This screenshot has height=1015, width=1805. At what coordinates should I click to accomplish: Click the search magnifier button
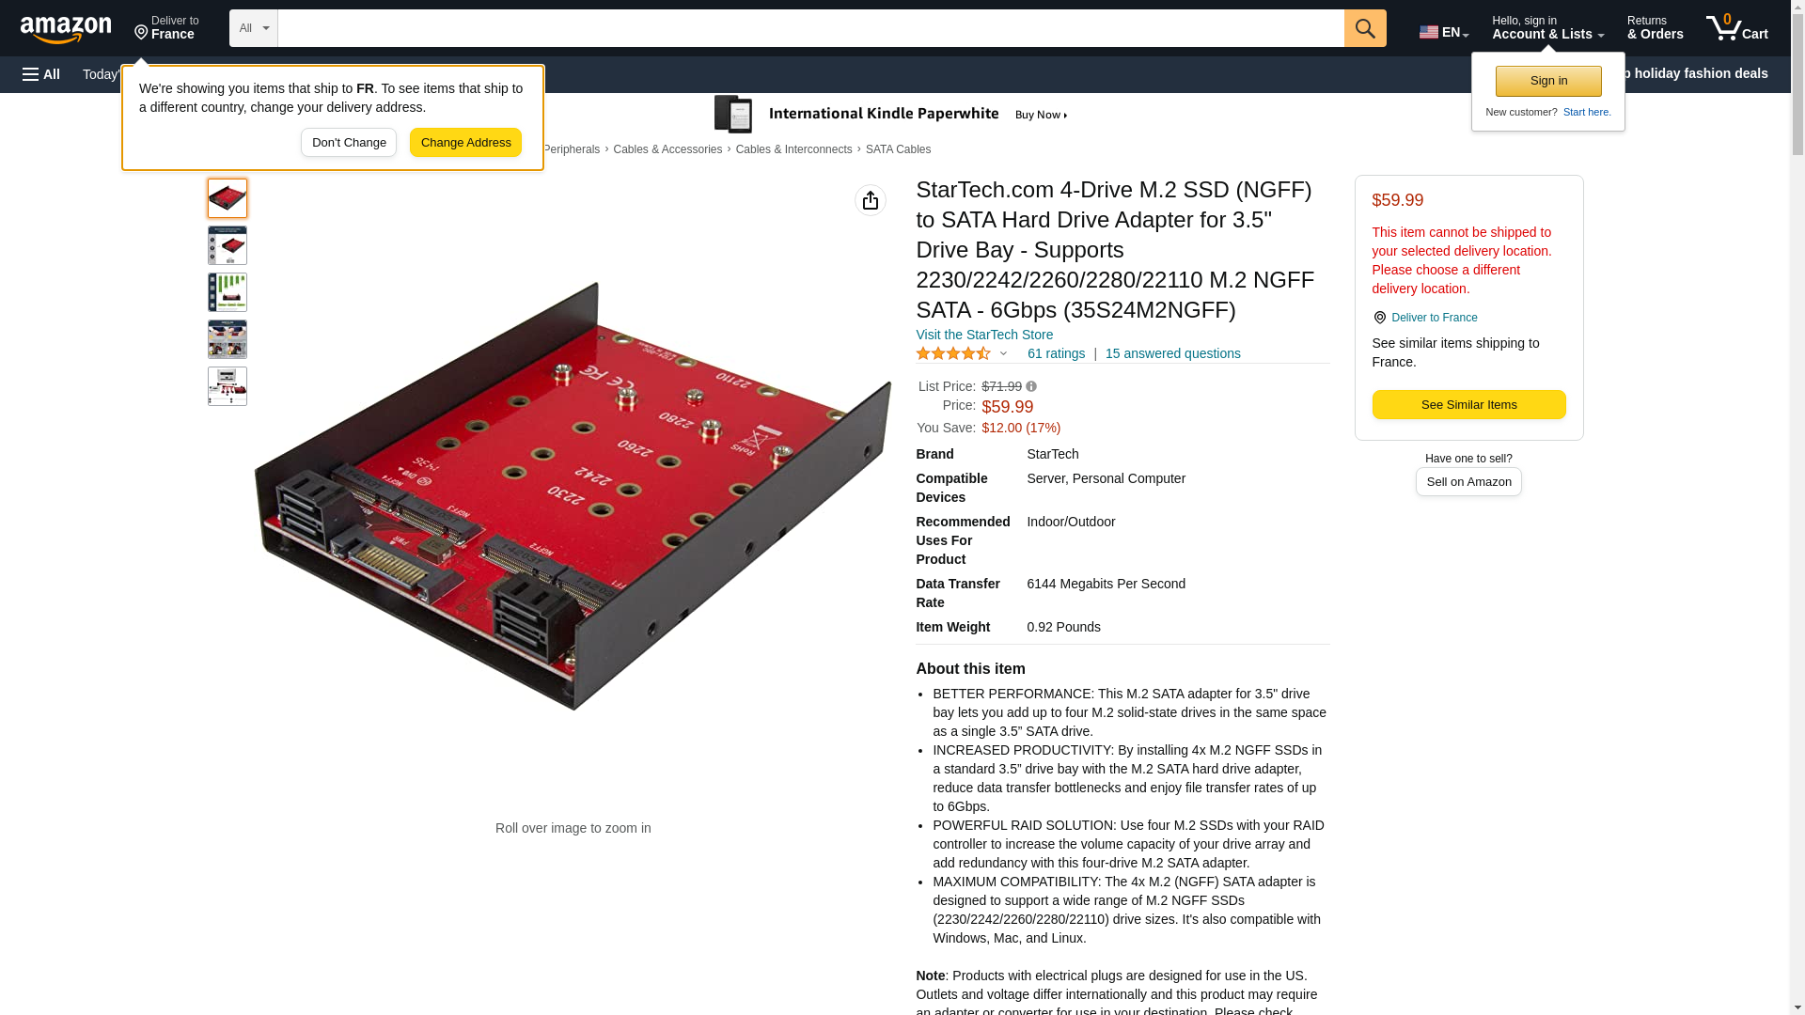1365,28
